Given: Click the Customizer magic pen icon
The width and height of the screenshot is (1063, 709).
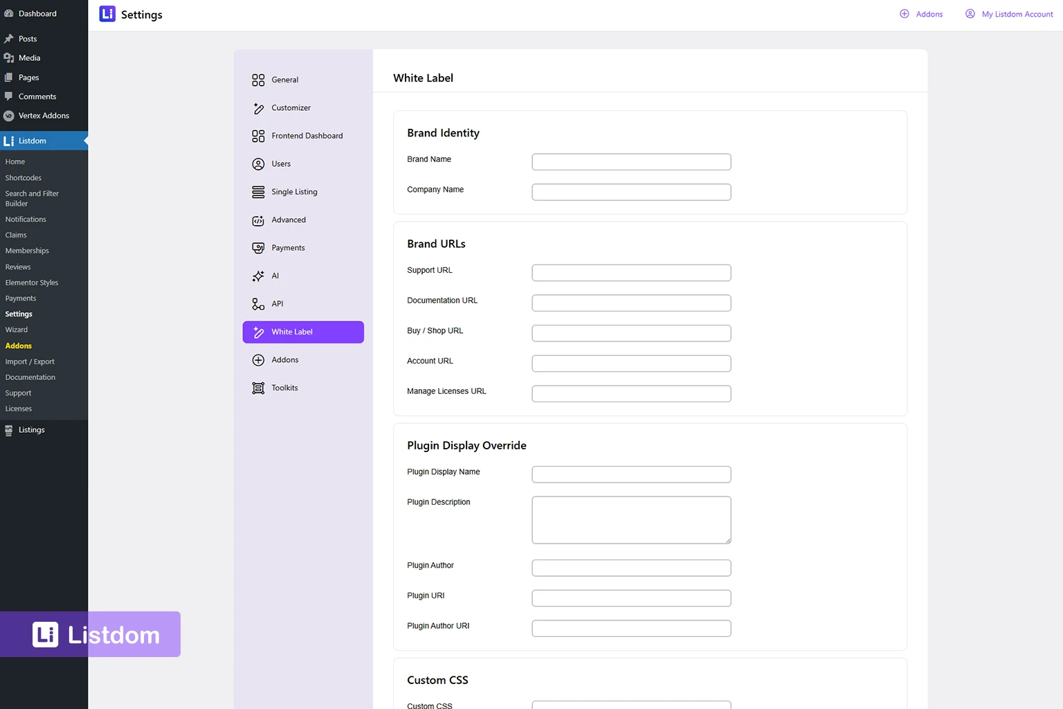Looking at the screenshot, I should (x=258, y=108).
